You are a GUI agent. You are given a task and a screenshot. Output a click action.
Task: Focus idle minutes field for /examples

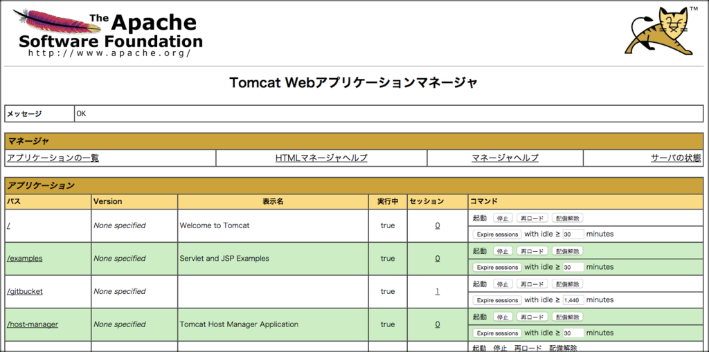[573, 267]
